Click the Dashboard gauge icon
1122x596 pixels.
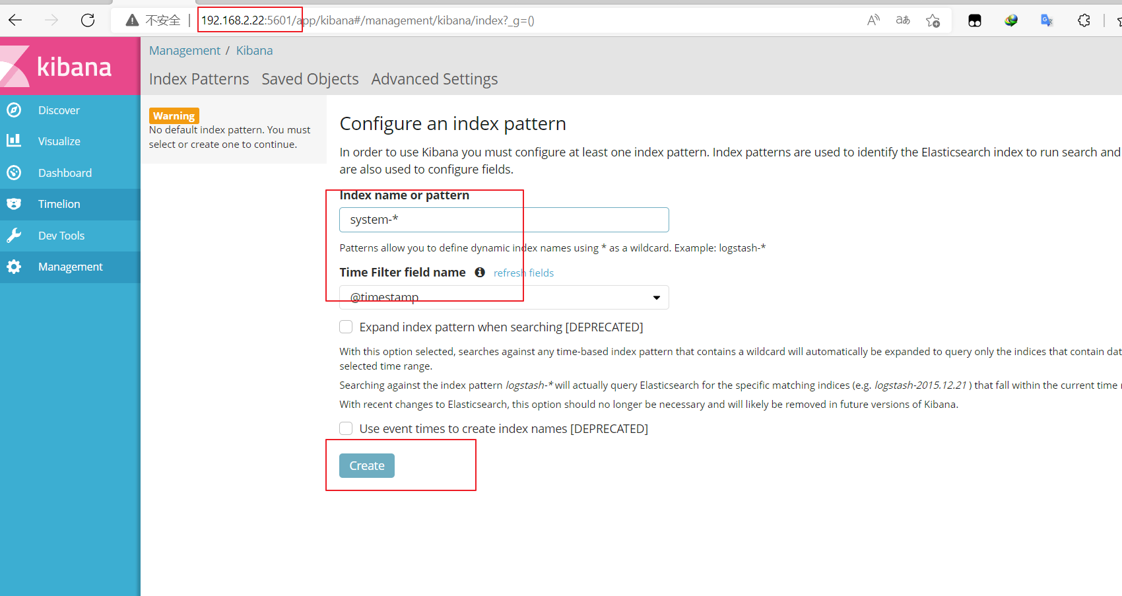[14, 173]
